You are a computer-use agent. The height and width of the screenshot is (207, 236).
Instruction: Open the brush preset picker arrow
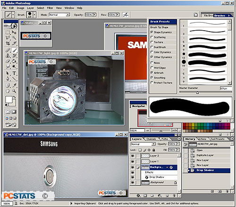click(34, 15)
